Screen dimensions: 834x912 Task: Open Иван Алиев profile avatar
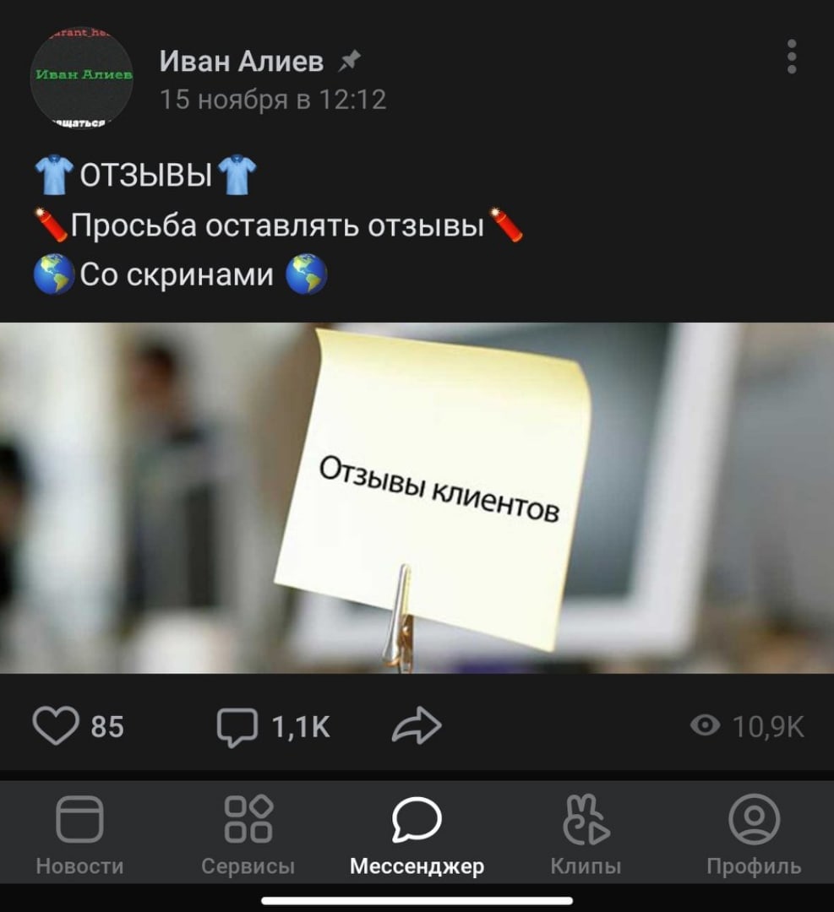point(81,77)
